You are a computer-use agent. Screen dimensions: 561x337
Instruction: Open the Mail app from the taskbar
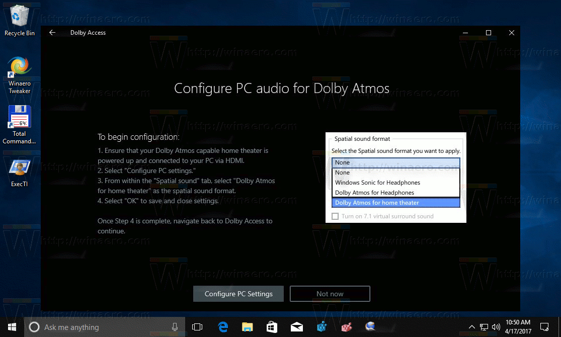(x=296, y=327)
